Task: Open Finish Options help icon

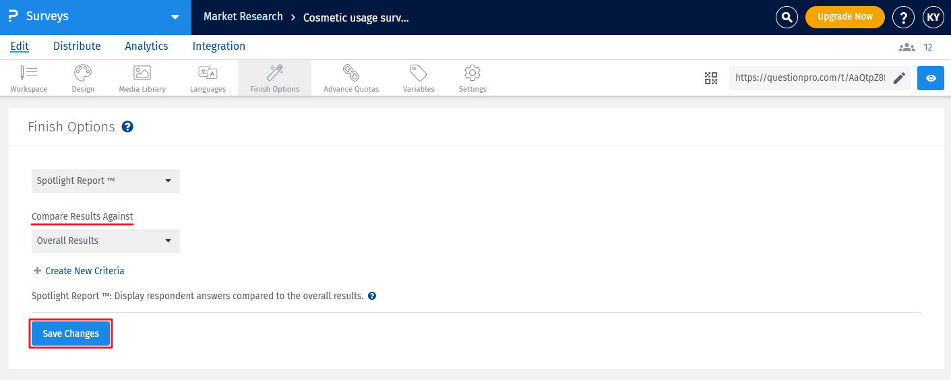Action: [127, 127]
